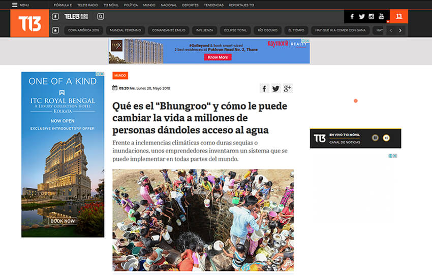Mute the En Vivo T13 Móvil audio
This screenshot has height=279, width=432.
click(386, 138)
